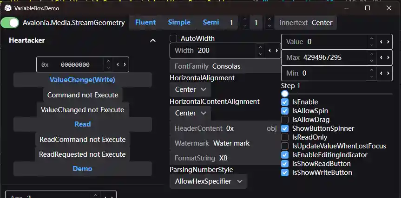Click the Demo button
Screen dimensions: 401x198
point(82,169)
